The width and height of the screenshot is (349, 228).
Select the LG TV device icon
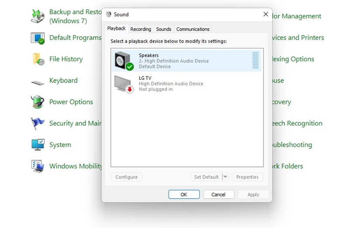point(124,84)
